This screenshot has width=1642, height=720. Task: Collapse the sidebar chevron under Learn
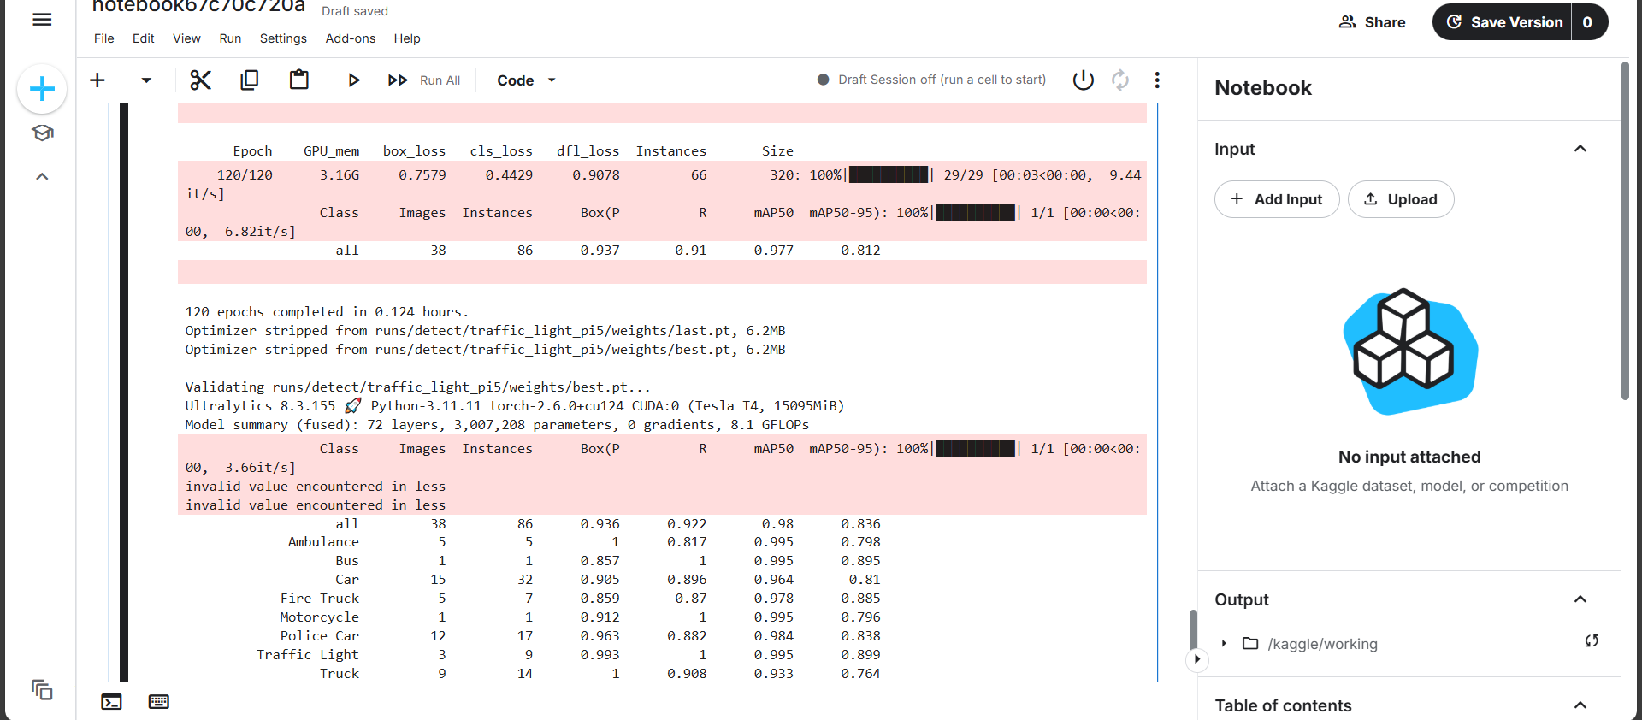pos(42,176)
